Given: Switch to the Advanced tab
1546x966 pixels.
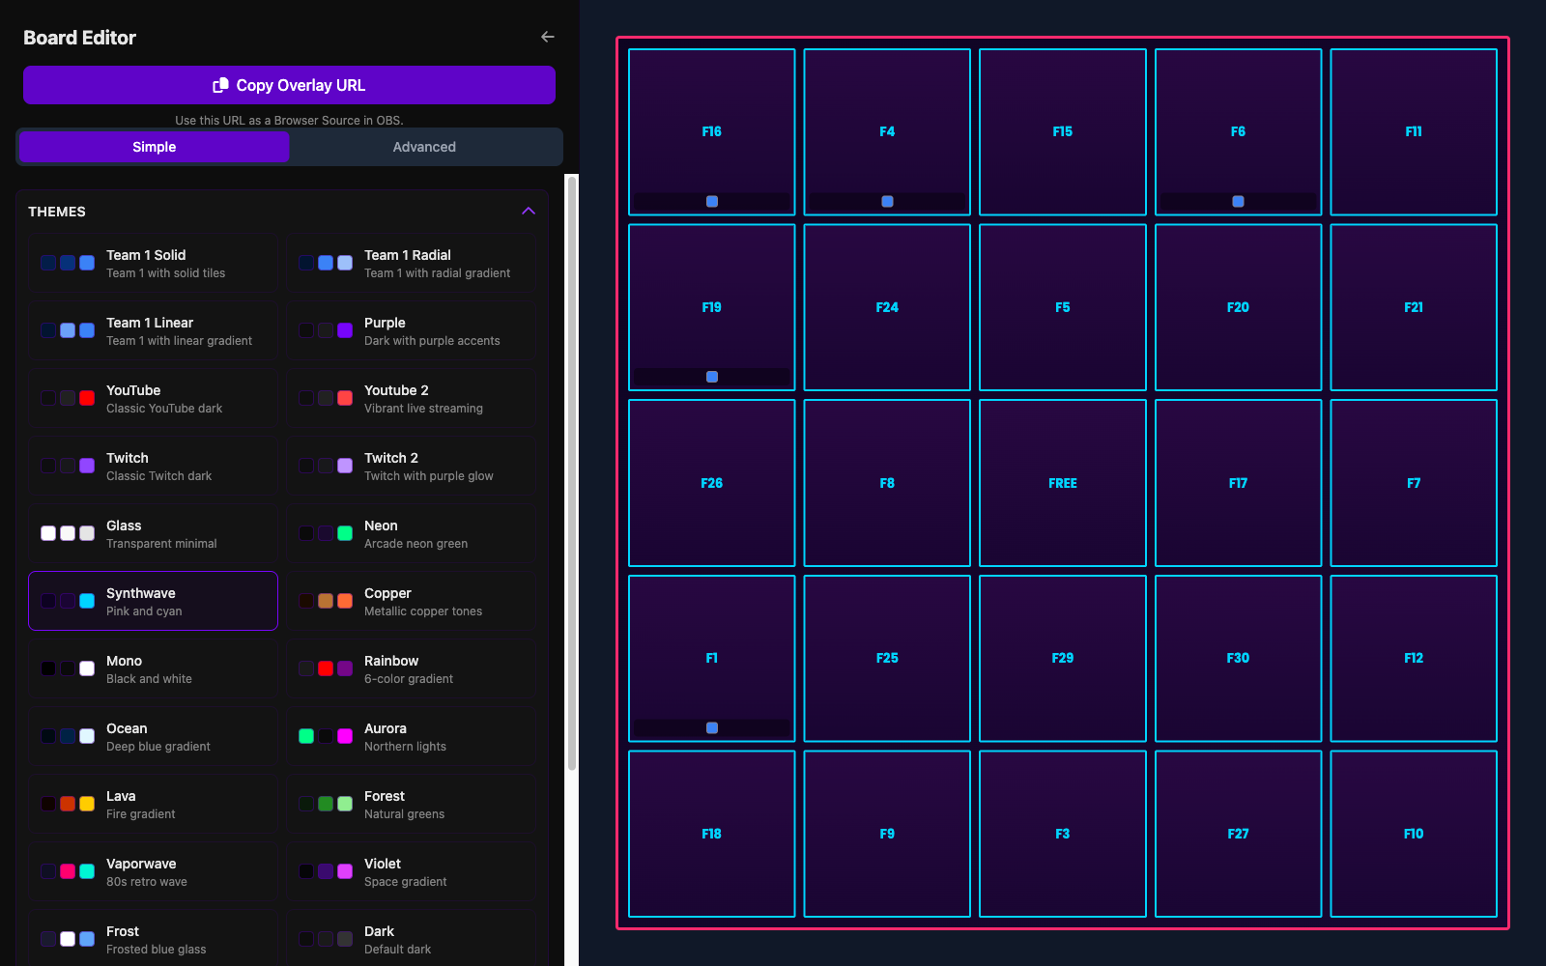Looking at the screenshot, I should pyautogui.click(x=424, y=147).
